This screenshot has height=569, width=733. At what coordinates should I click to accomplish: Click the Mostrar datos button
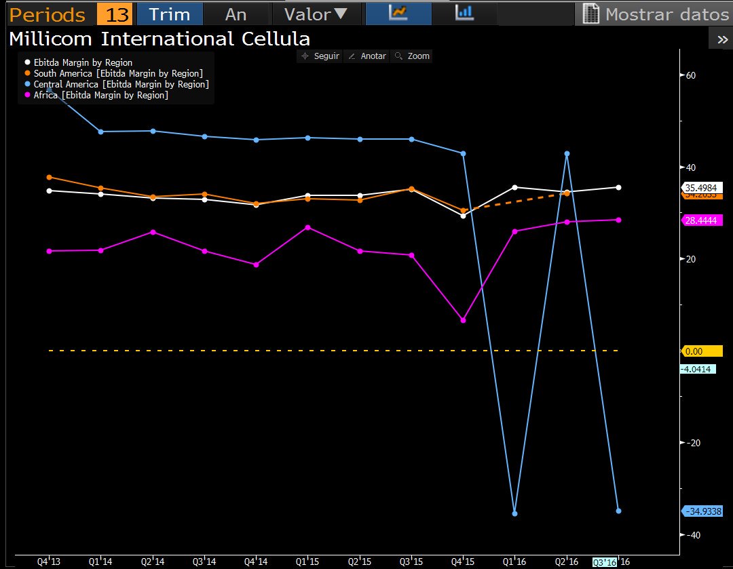tap(654, 14)
